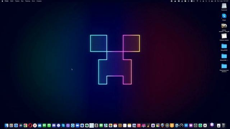
Task: Open the Переход menu
Action: pos(28,1)
